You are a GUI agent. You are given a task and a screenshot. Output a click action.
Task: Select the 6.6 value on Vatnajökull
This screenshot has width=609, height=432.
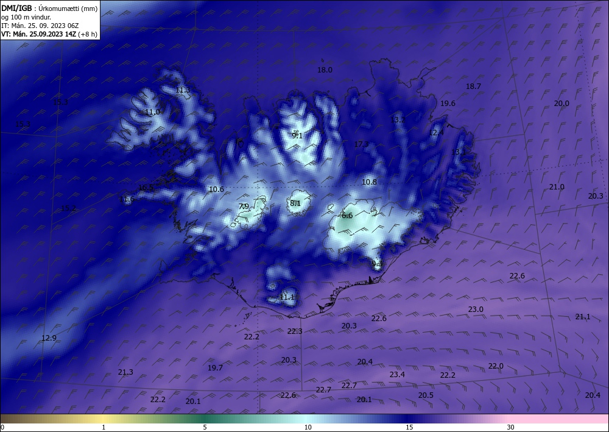[x=347, y=215]
